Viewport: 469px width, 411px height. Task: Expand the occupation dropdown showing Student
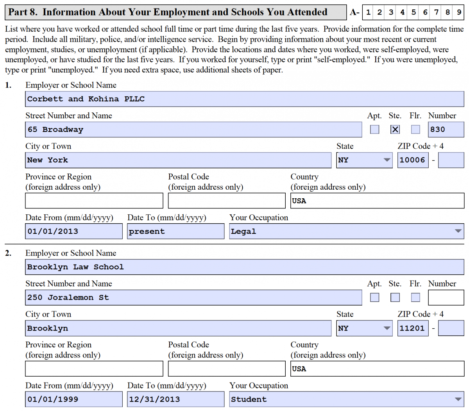pyautogui.click(x=458, y=399)
